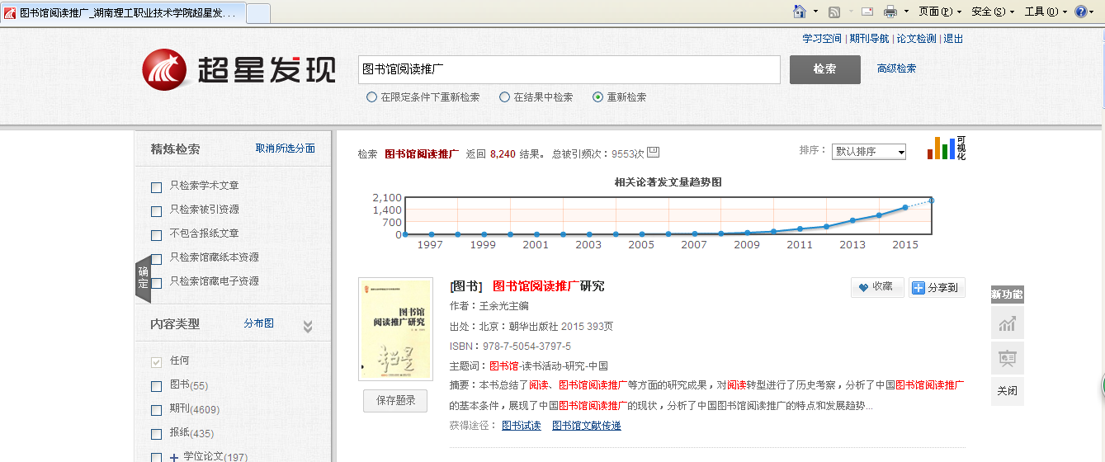Expand the 学位论文 plus sign
The image size is (1105, 462).
[174, 457]
